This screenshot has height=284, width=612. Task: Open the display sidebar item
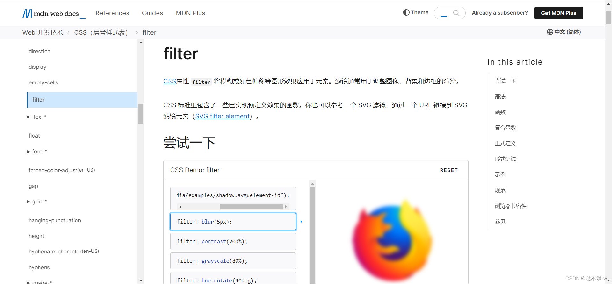point(37,67)
